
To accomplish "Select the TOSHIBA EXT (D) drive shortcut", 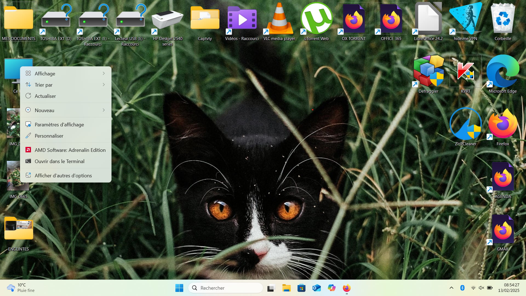I will pos(56,19).
